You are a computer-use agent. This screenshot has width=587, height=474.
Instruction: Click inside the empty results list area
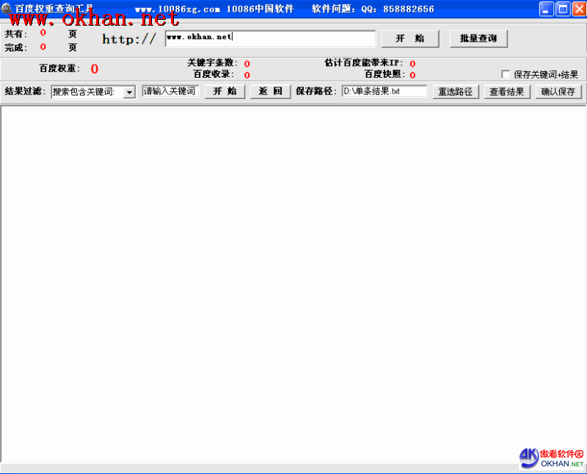(x=293, y=285)
